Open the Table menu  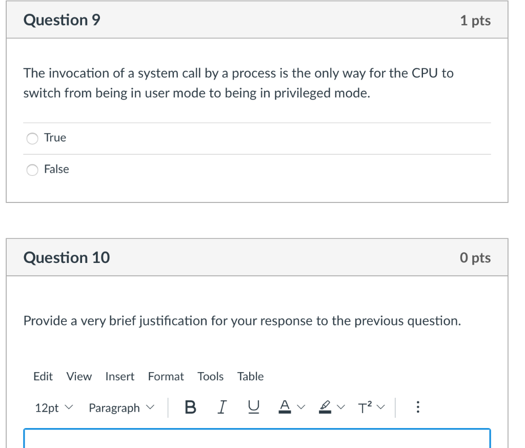250,376
